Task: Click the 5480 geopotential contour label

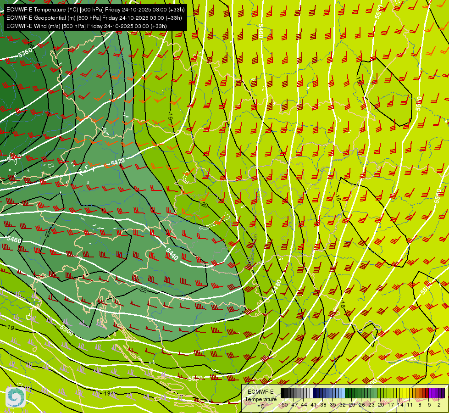Action: coord(277,286)
